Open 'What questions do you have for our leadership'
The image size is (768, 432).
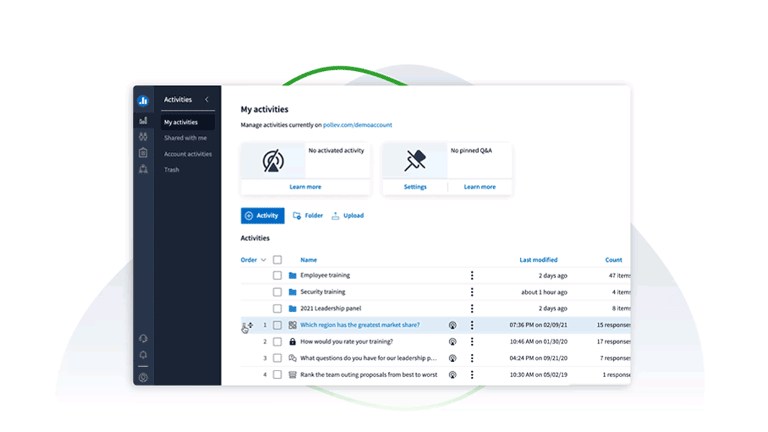(369, 358)
